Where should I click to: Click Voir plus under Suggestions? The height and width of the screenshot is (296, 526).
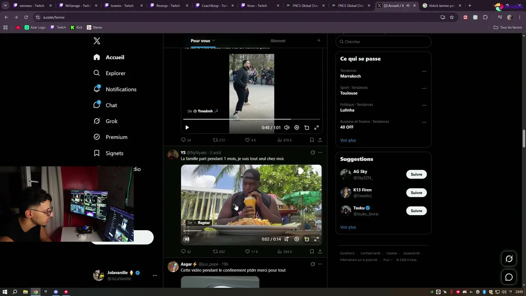tap(348, 227)
